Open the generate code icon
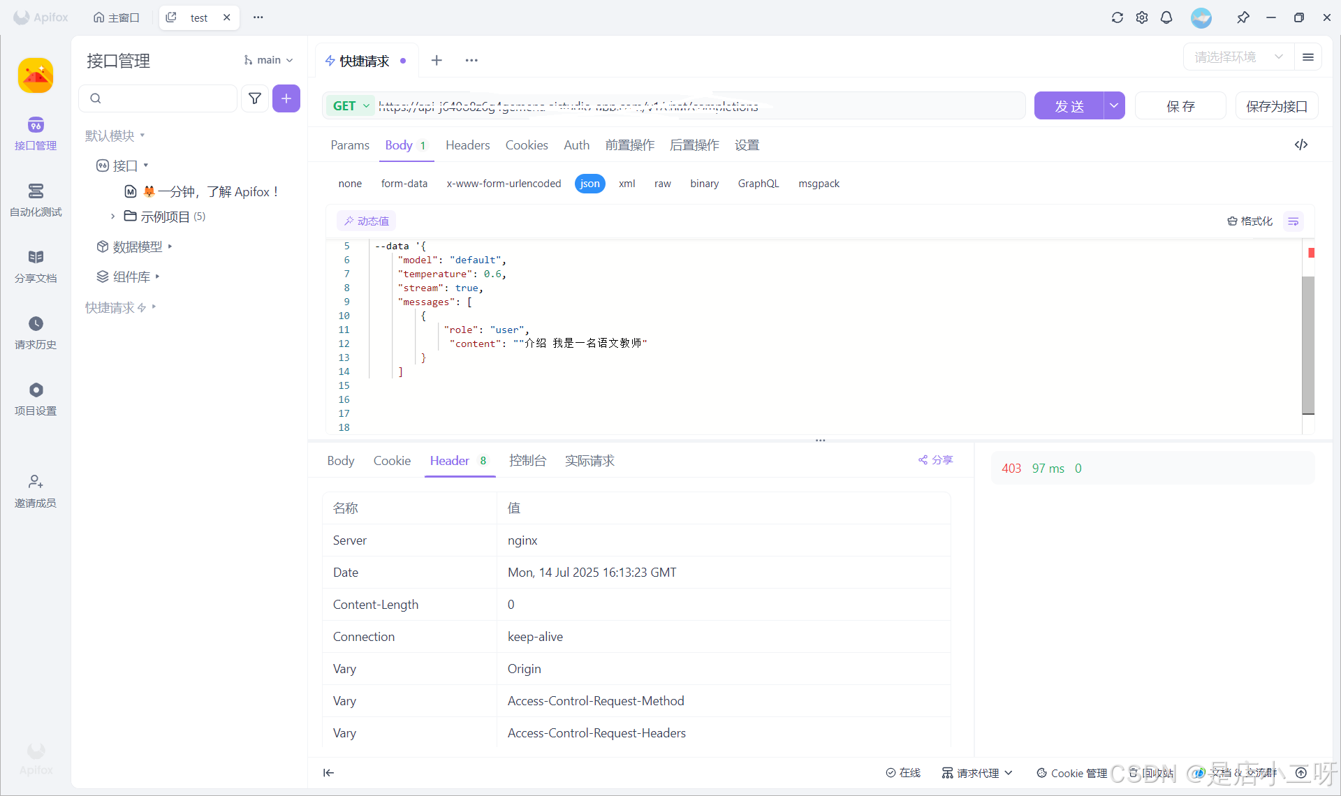Screen dimensions: 1341x796 coord(1301,145)
